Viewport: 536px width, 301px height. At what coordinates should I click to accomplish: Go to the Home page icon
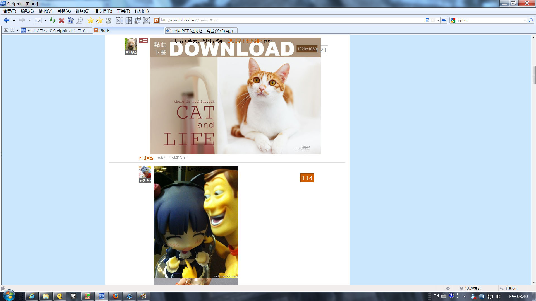click(x=71, y=20)
